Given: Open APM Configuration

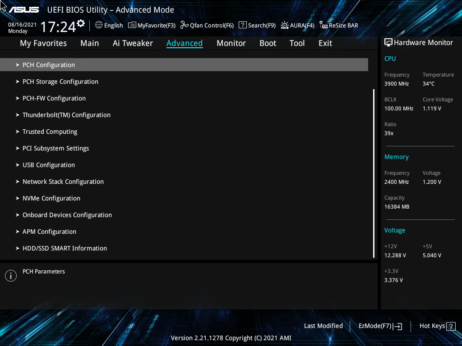Looking at the screenshot, I should click(x=49, y=232).
